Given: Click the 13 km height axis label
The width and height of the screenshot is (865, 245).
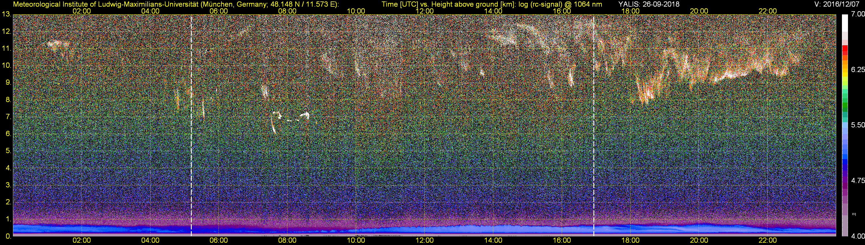Looking at the screenshot, I should pos(6,14).
